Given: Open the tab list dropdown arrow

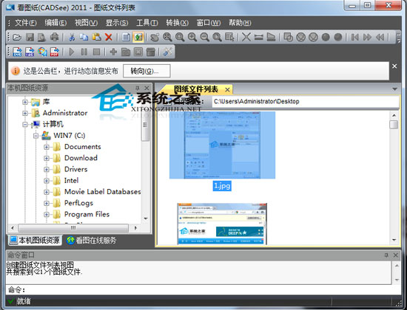Looking at the screenshot, I should [x=395, y=89].
